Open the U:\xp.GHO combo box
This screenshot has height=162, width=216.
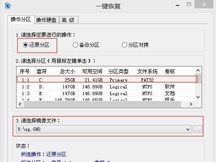point(104,129)
